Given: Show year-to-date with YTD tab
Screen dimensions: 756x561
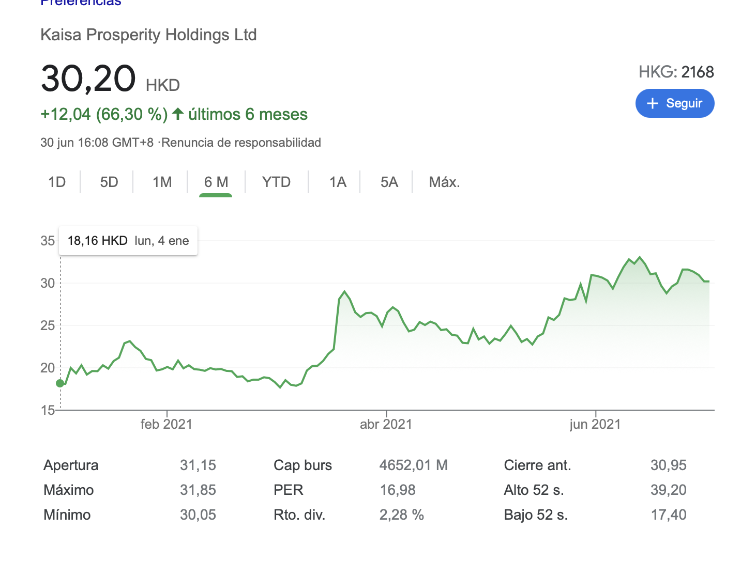Looking at the screenshot, I should tap(276, 182).
